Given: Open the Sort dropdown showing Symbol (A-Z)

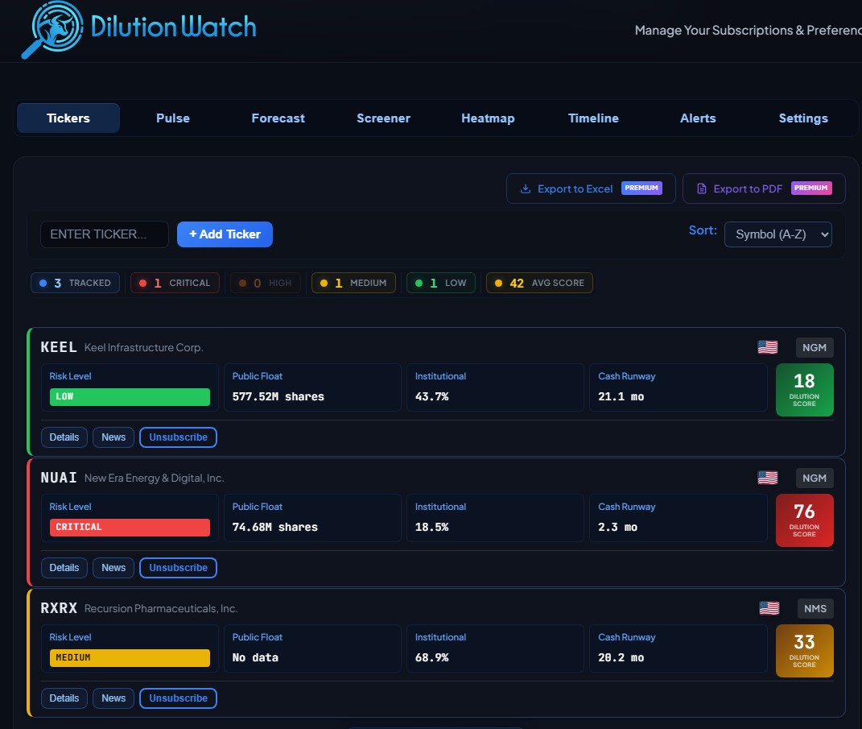Looking at the screenshot, I should (x=777, y=234).
